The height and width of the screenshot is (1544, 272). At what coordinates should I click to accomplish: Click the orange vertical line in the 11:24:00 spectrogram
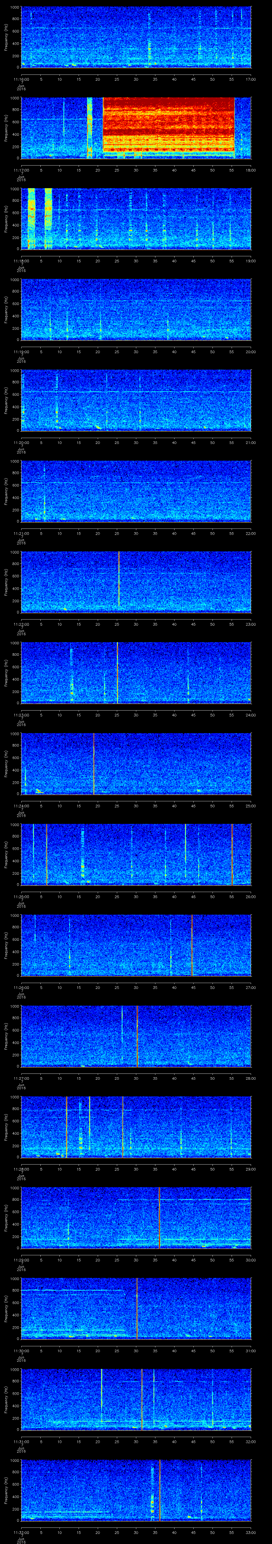tap(94, 763)
